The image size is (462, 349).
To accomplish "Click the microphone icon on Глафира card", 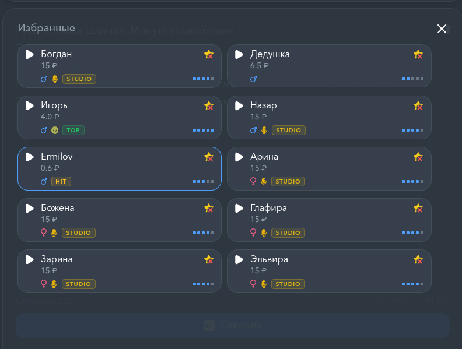I will (x=264, y=233).
